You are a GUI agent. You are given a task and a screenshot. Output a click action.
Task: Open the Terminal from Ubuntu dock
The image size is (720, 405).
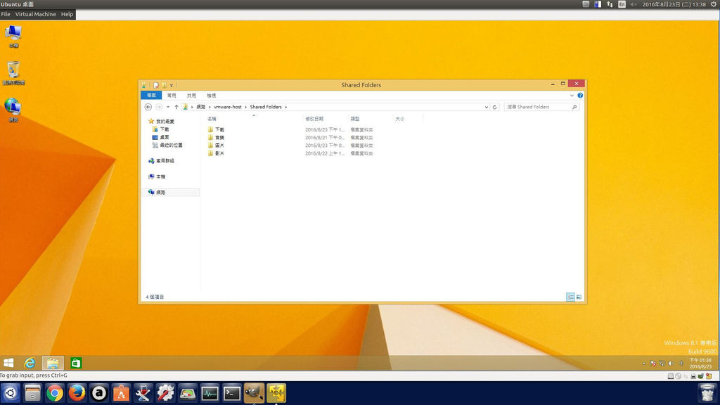(x=232, y=393)
